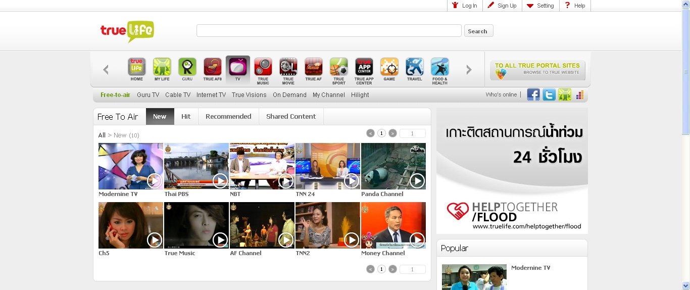This screenshot has width=690, height=290.
Task: Go to previous page in top pager
Action: (x=370, y=133)
